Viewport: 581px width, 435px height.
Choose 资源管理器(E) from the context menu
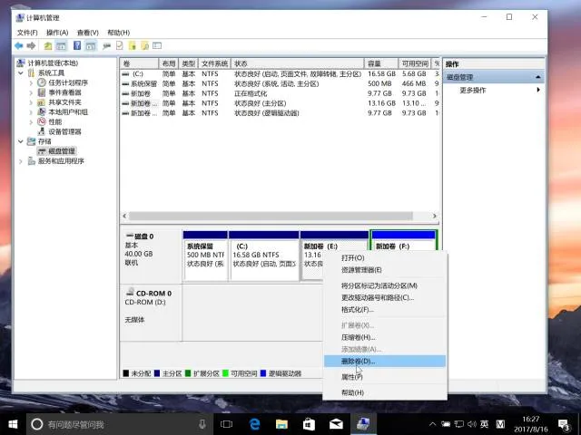click(385, 270)
